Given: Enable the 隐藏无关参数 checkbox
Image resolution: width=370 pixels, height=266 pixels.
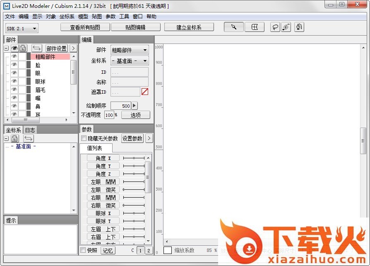Looking at the screenshot, I should tap(84, 138).
